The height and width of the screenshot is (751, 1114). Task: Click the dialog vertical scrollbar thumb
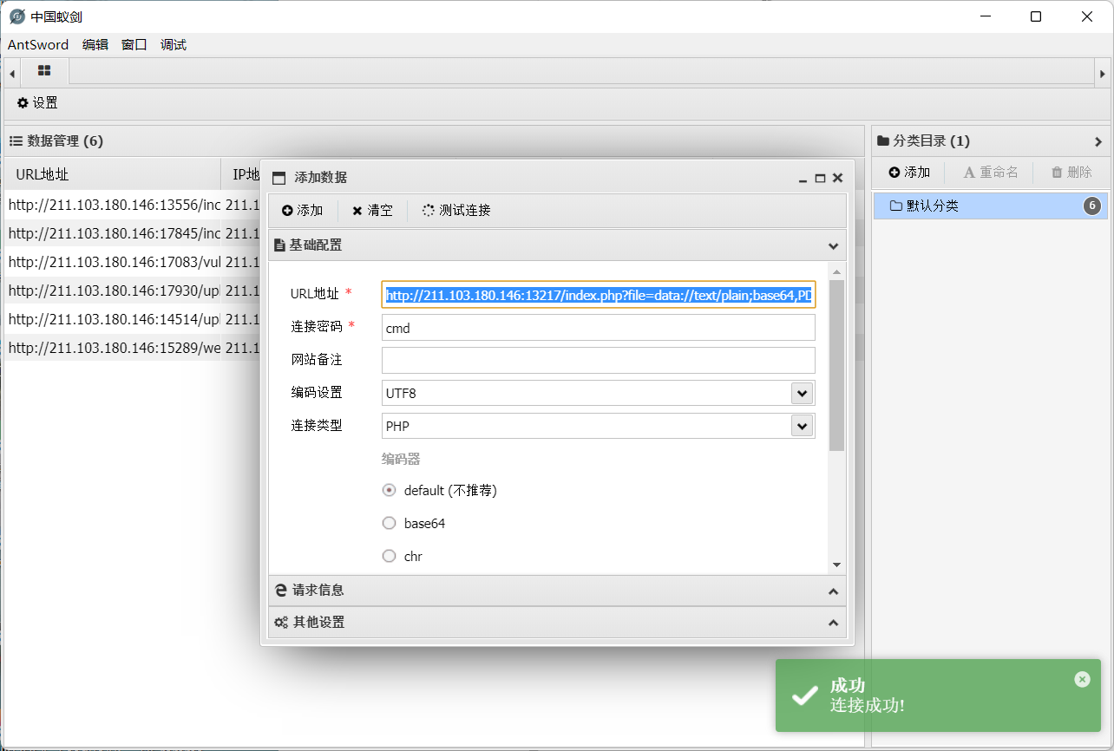coord(836,365)
